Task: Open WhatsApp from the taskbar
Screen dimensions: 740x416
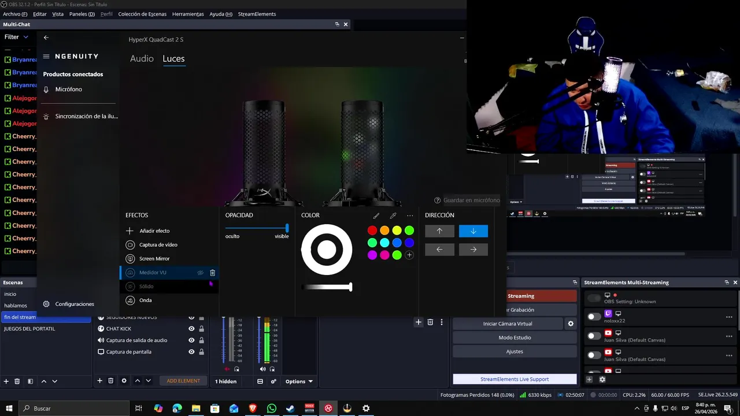Action: click(x=272, y=408)
